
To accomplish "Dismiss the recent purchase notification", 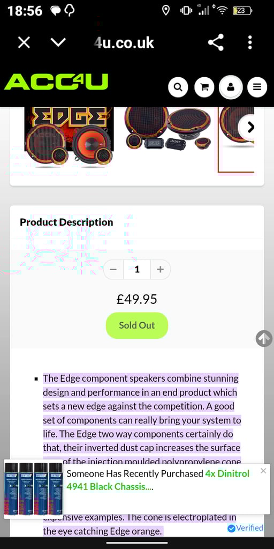I will 263,471.
